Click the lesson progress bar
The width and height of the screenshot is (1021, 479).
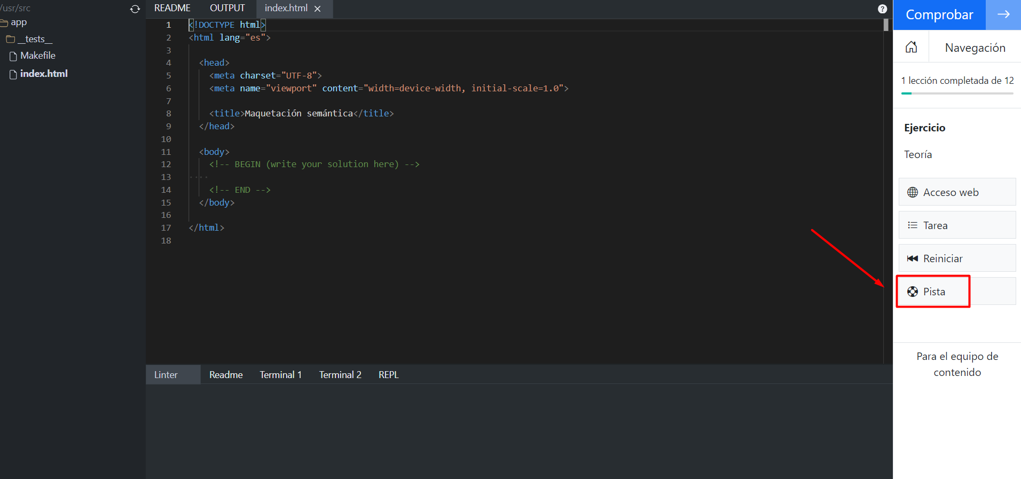click(x=957, y=93)
